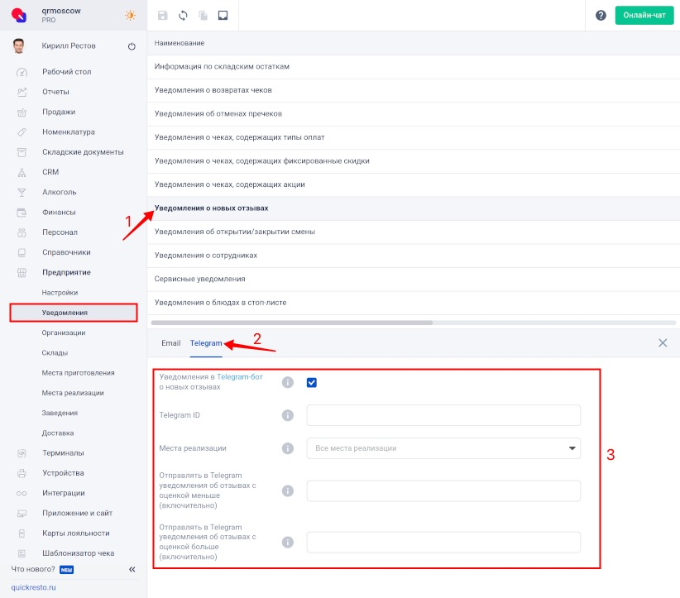Click the Терминалы sidebar icon
Screen dimensions: 680x598
22,453
